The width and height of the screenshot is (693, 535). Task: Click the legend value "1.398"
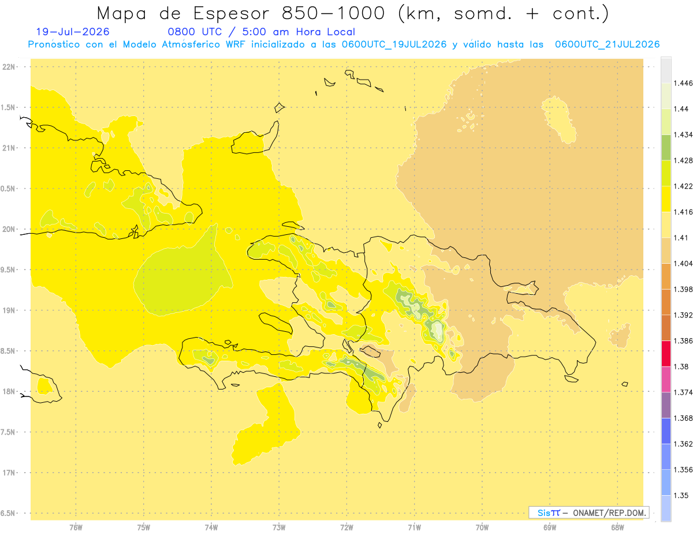pyautogui.click(x=683, y=289)
